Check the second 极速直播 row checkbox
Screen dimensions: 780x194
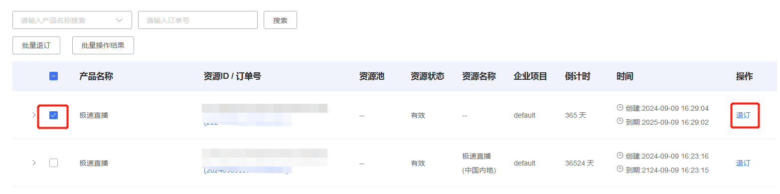click(x=54, y=163)
